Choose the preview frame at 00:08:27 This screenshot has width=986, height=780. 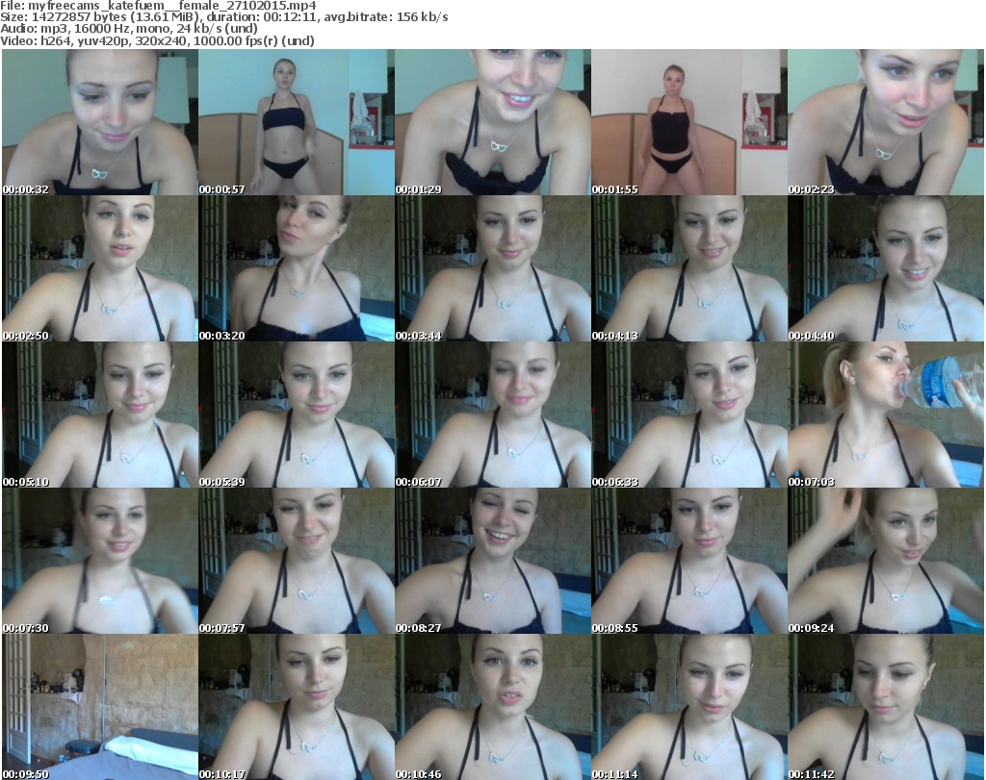pyautogui.click(x=493, y=561)
